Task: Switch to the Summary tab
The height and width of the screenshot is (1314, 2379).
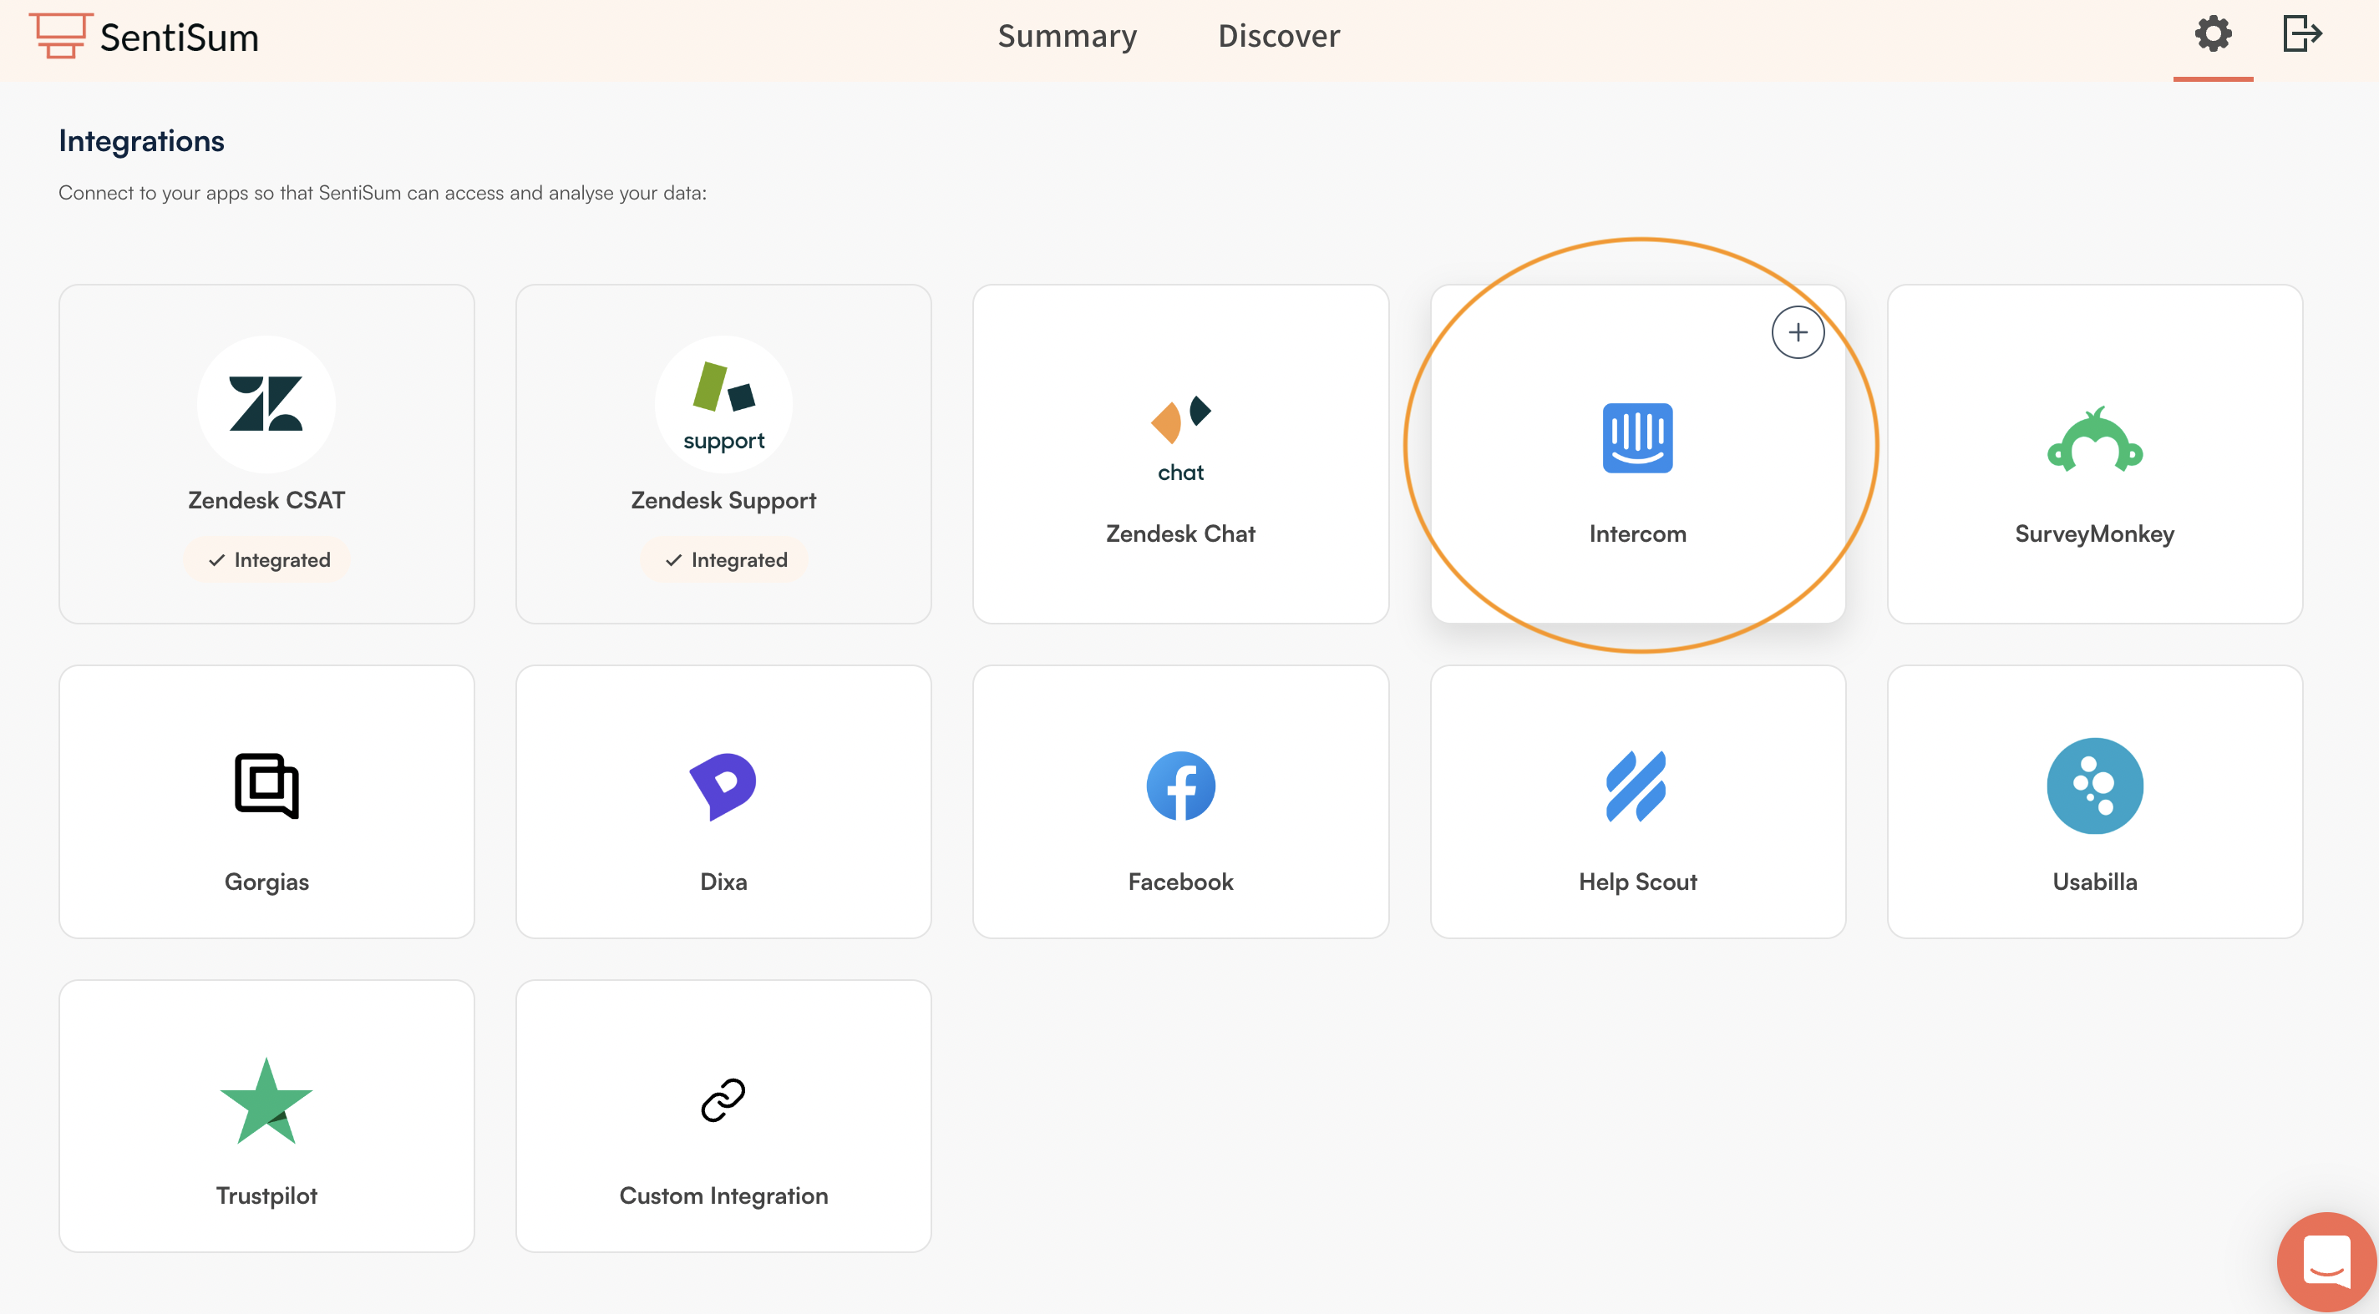Action: point(1067,37)
